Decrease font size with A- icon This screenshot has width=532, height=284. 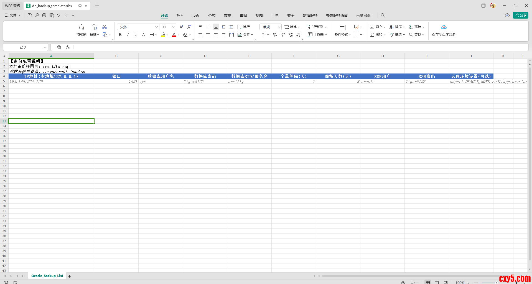(189, 27)
